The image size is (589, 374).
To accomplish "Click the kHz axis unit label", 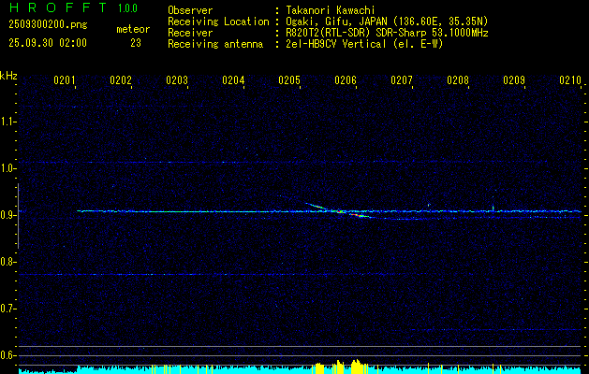I will (x=8, y=76).
